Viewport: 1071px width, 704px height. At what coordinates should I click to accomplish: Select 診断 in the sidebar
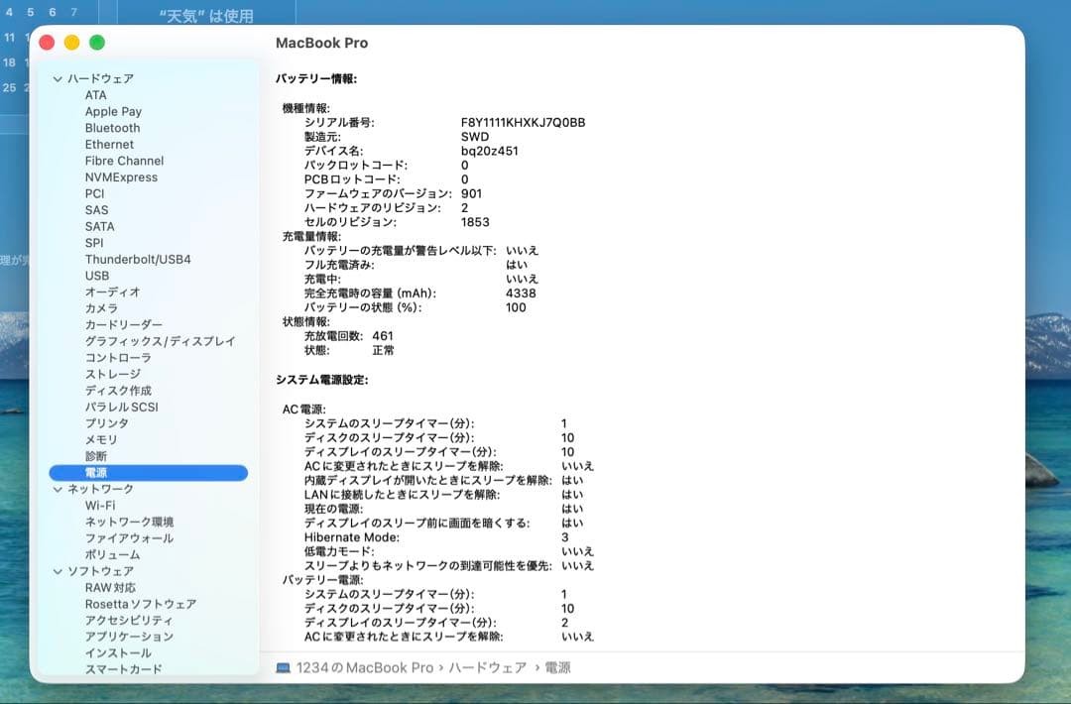[x=95, y=456]
